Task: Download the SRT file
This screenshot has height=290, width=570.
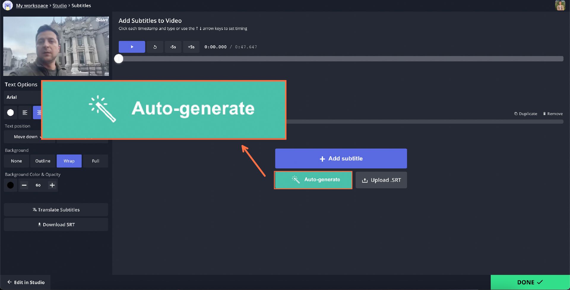Action: pos(56,224)
